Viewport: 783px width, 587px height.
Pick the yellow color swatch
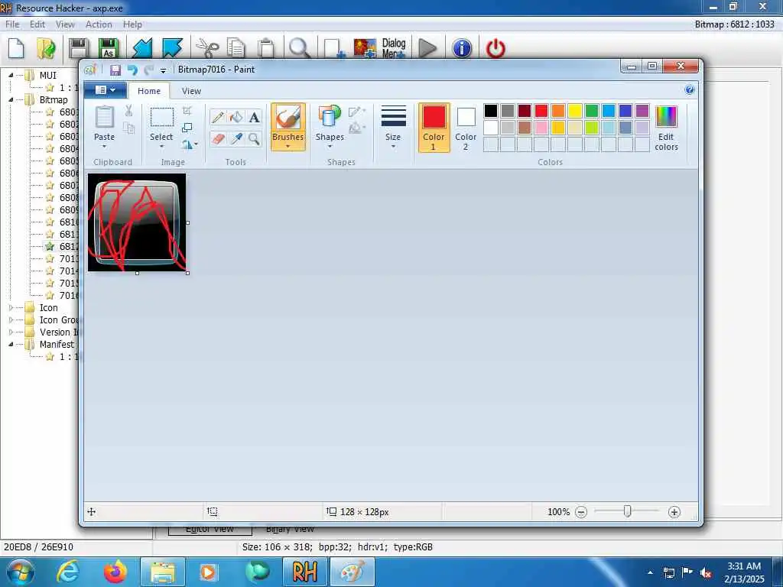(x=575, y=111)
